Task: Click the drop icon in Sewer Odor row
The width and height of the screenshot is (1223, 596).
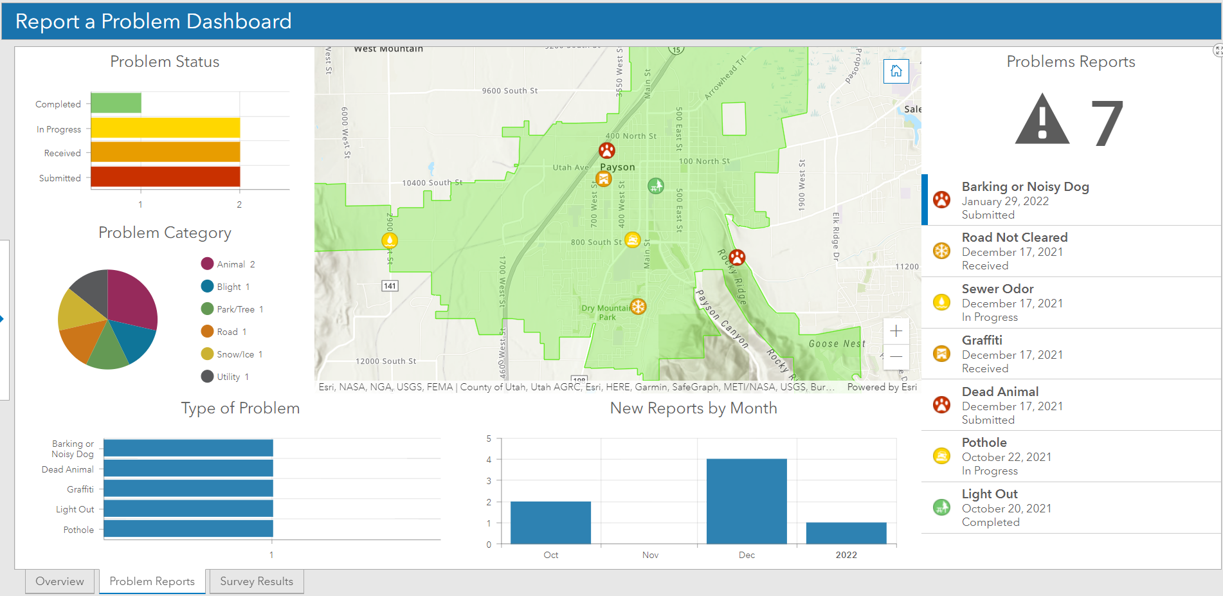Action: pyautogui.click(x=941, y=302)
